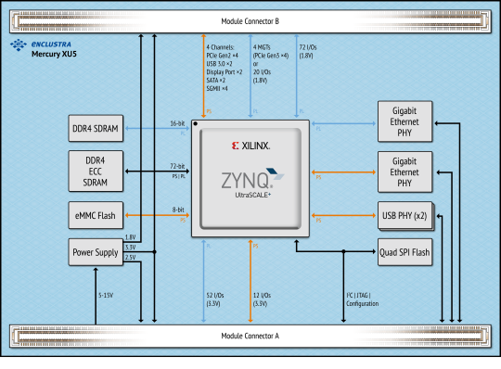Select the DDR4 SDRAM block

(x=96, y=128)
